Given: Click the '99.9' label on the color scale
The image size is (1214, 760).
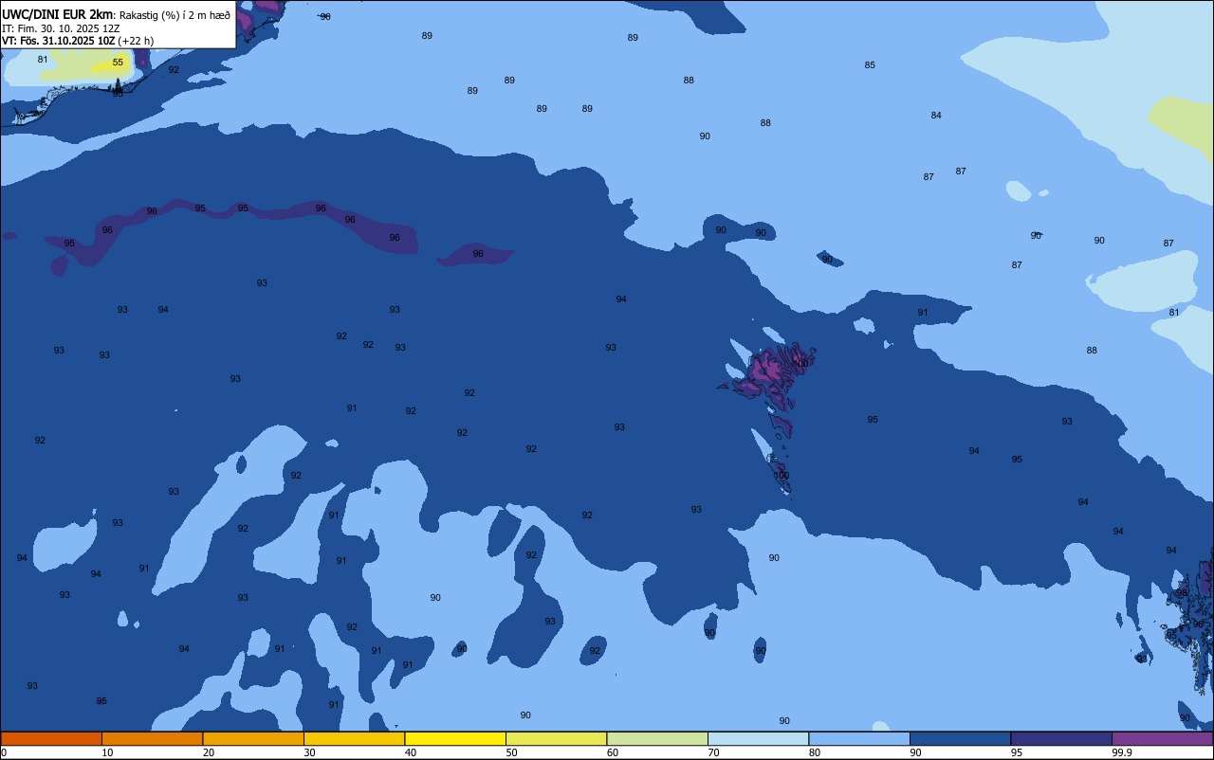Looking at the screenshot, I should [x=1122, y=752].
